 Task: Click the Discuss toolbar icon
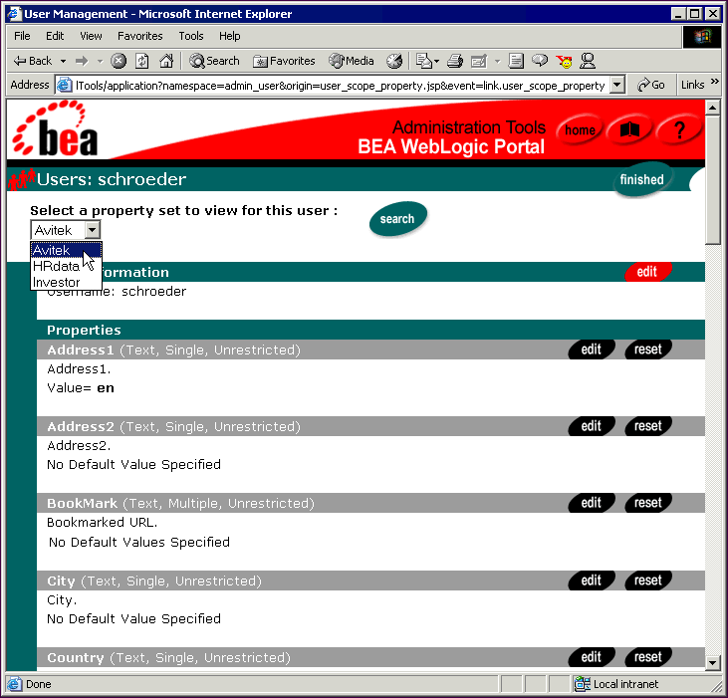(540, 61)
